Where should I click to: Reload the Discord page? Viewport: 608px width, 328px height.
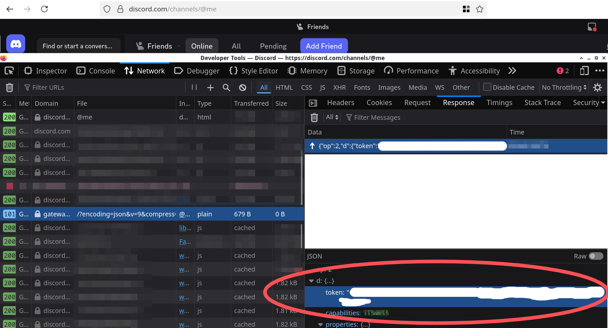point(44,9)
